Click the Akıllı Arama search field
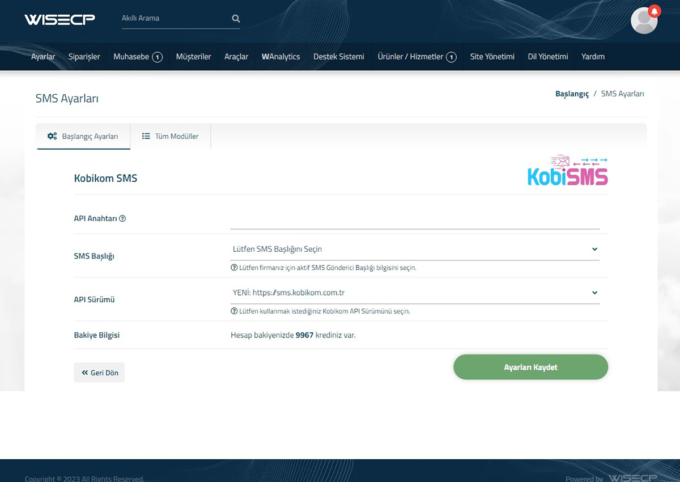The image size is (680, 482). point(173,19)
